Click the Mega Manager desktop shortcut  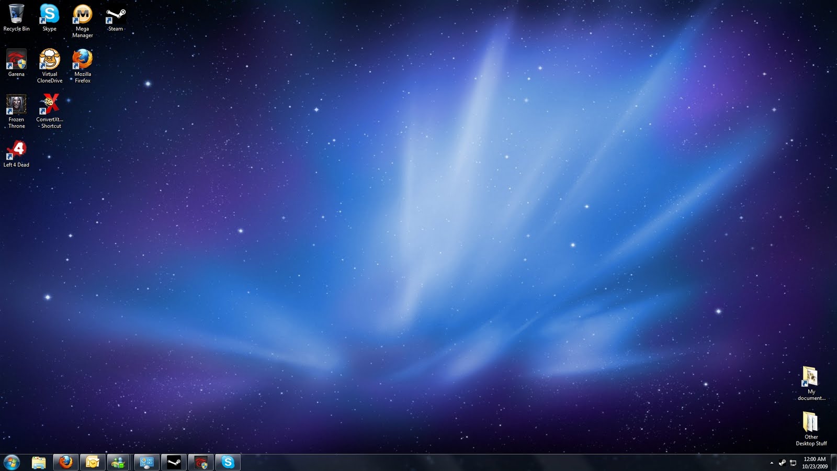[83, 21]
